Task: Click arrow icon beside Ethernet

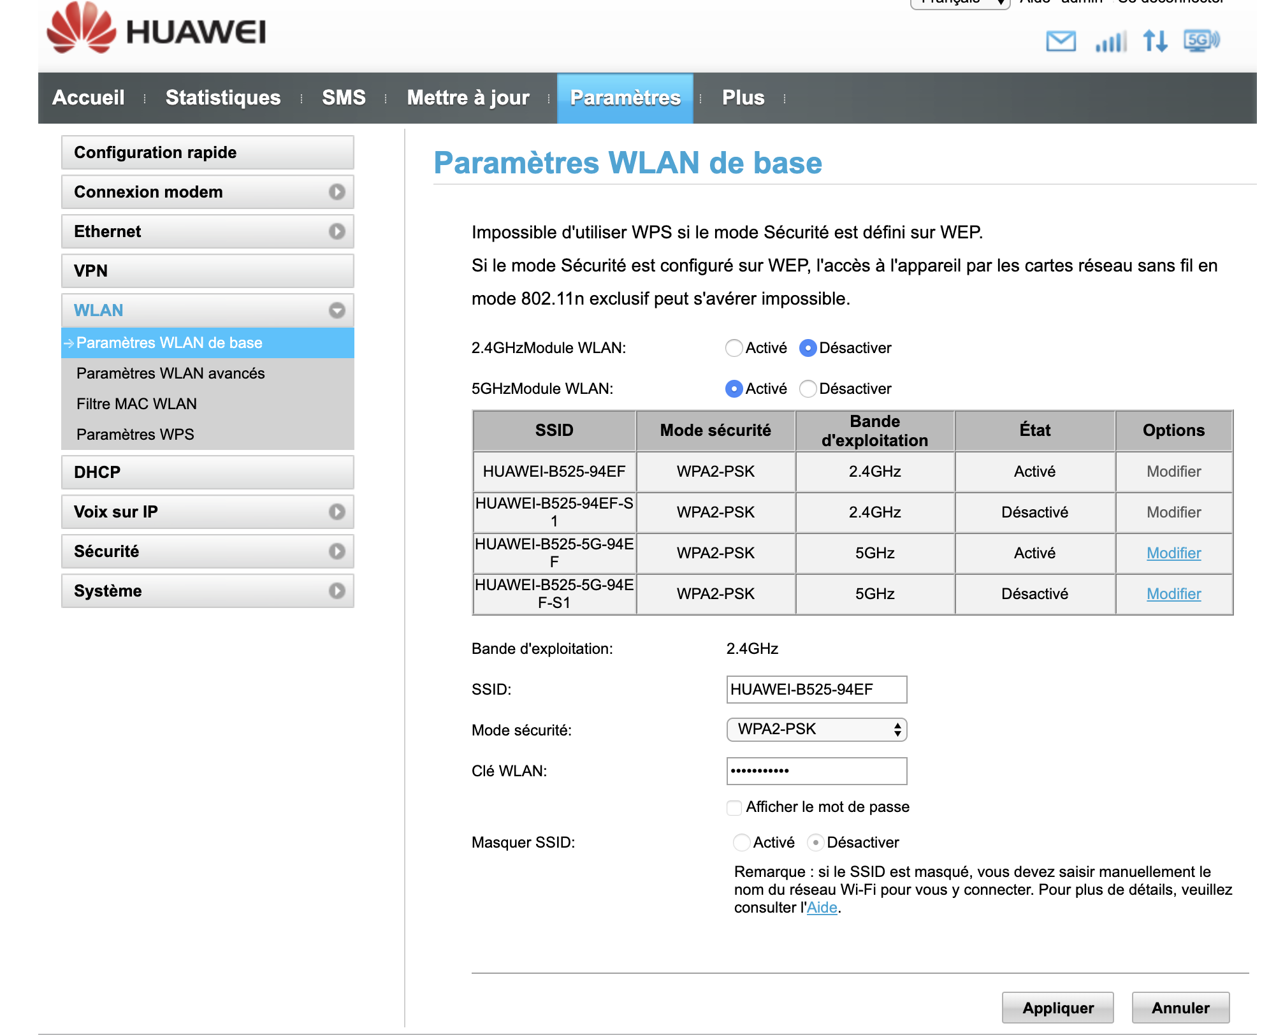Action: pos(337,231)
